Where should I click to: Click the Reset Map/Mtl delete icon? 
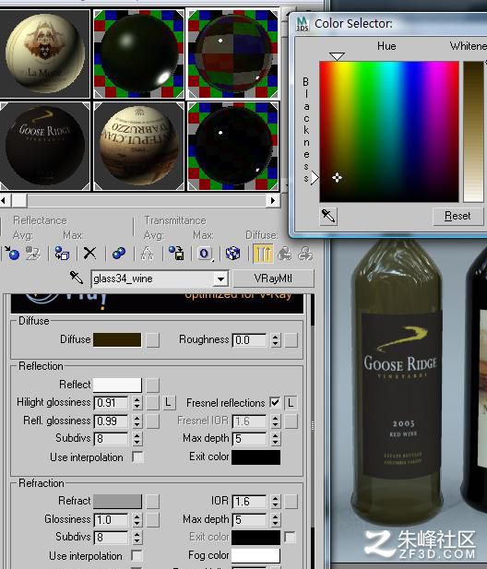[x=89, y=254]
